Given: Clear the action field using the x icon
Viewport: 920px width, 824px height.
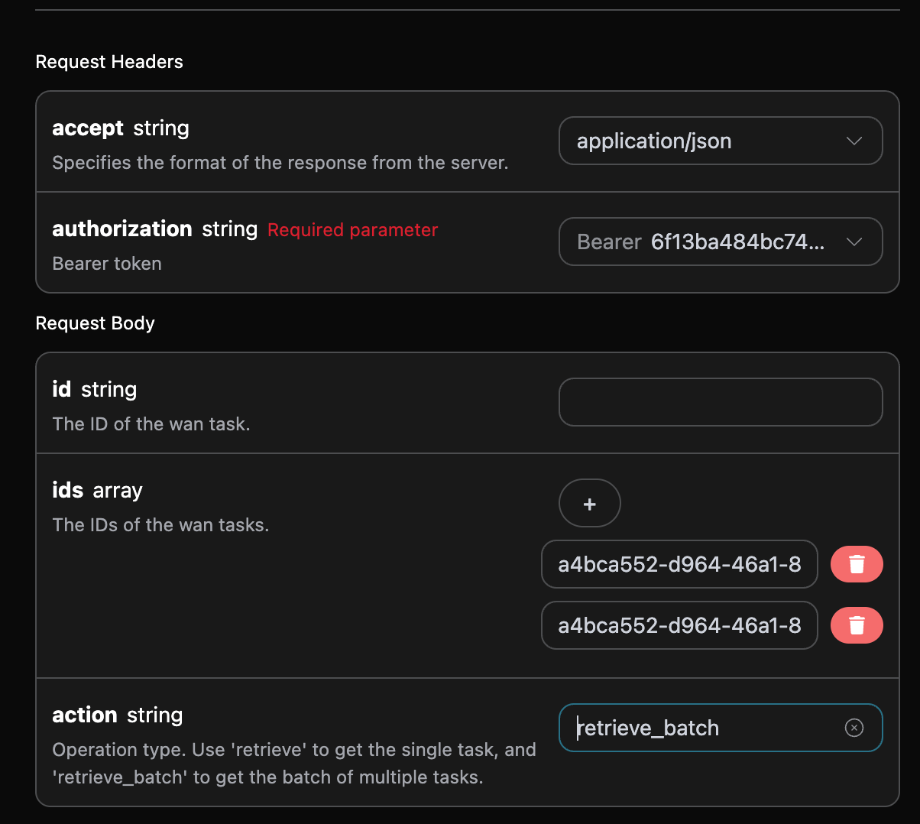Looking at the screenshot, I should (x=854, y=728).
